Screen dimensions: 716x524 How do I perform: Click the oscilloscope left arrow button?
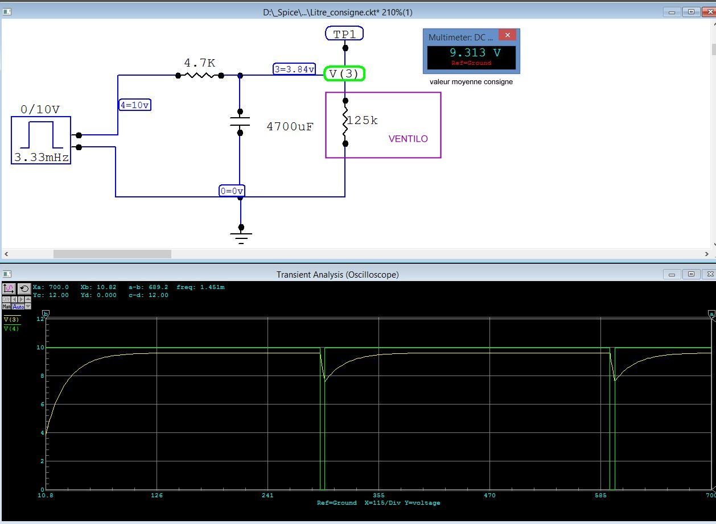pyautogui.click(x=14, y=299)
